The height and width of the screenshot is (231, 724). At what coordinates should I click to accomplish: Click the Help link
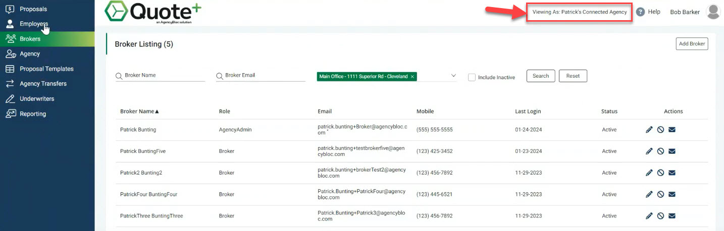pos(654,12)
